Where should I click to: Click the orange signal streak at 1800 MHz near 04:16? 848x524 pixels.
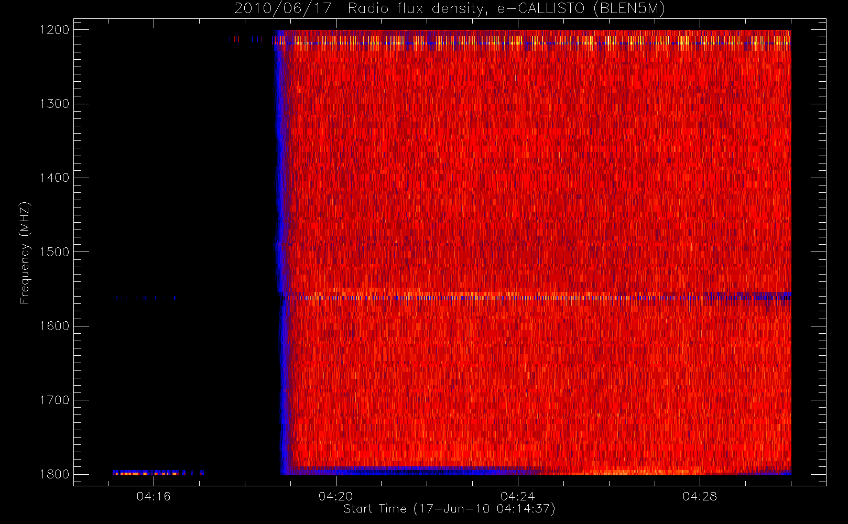point(158,473)
